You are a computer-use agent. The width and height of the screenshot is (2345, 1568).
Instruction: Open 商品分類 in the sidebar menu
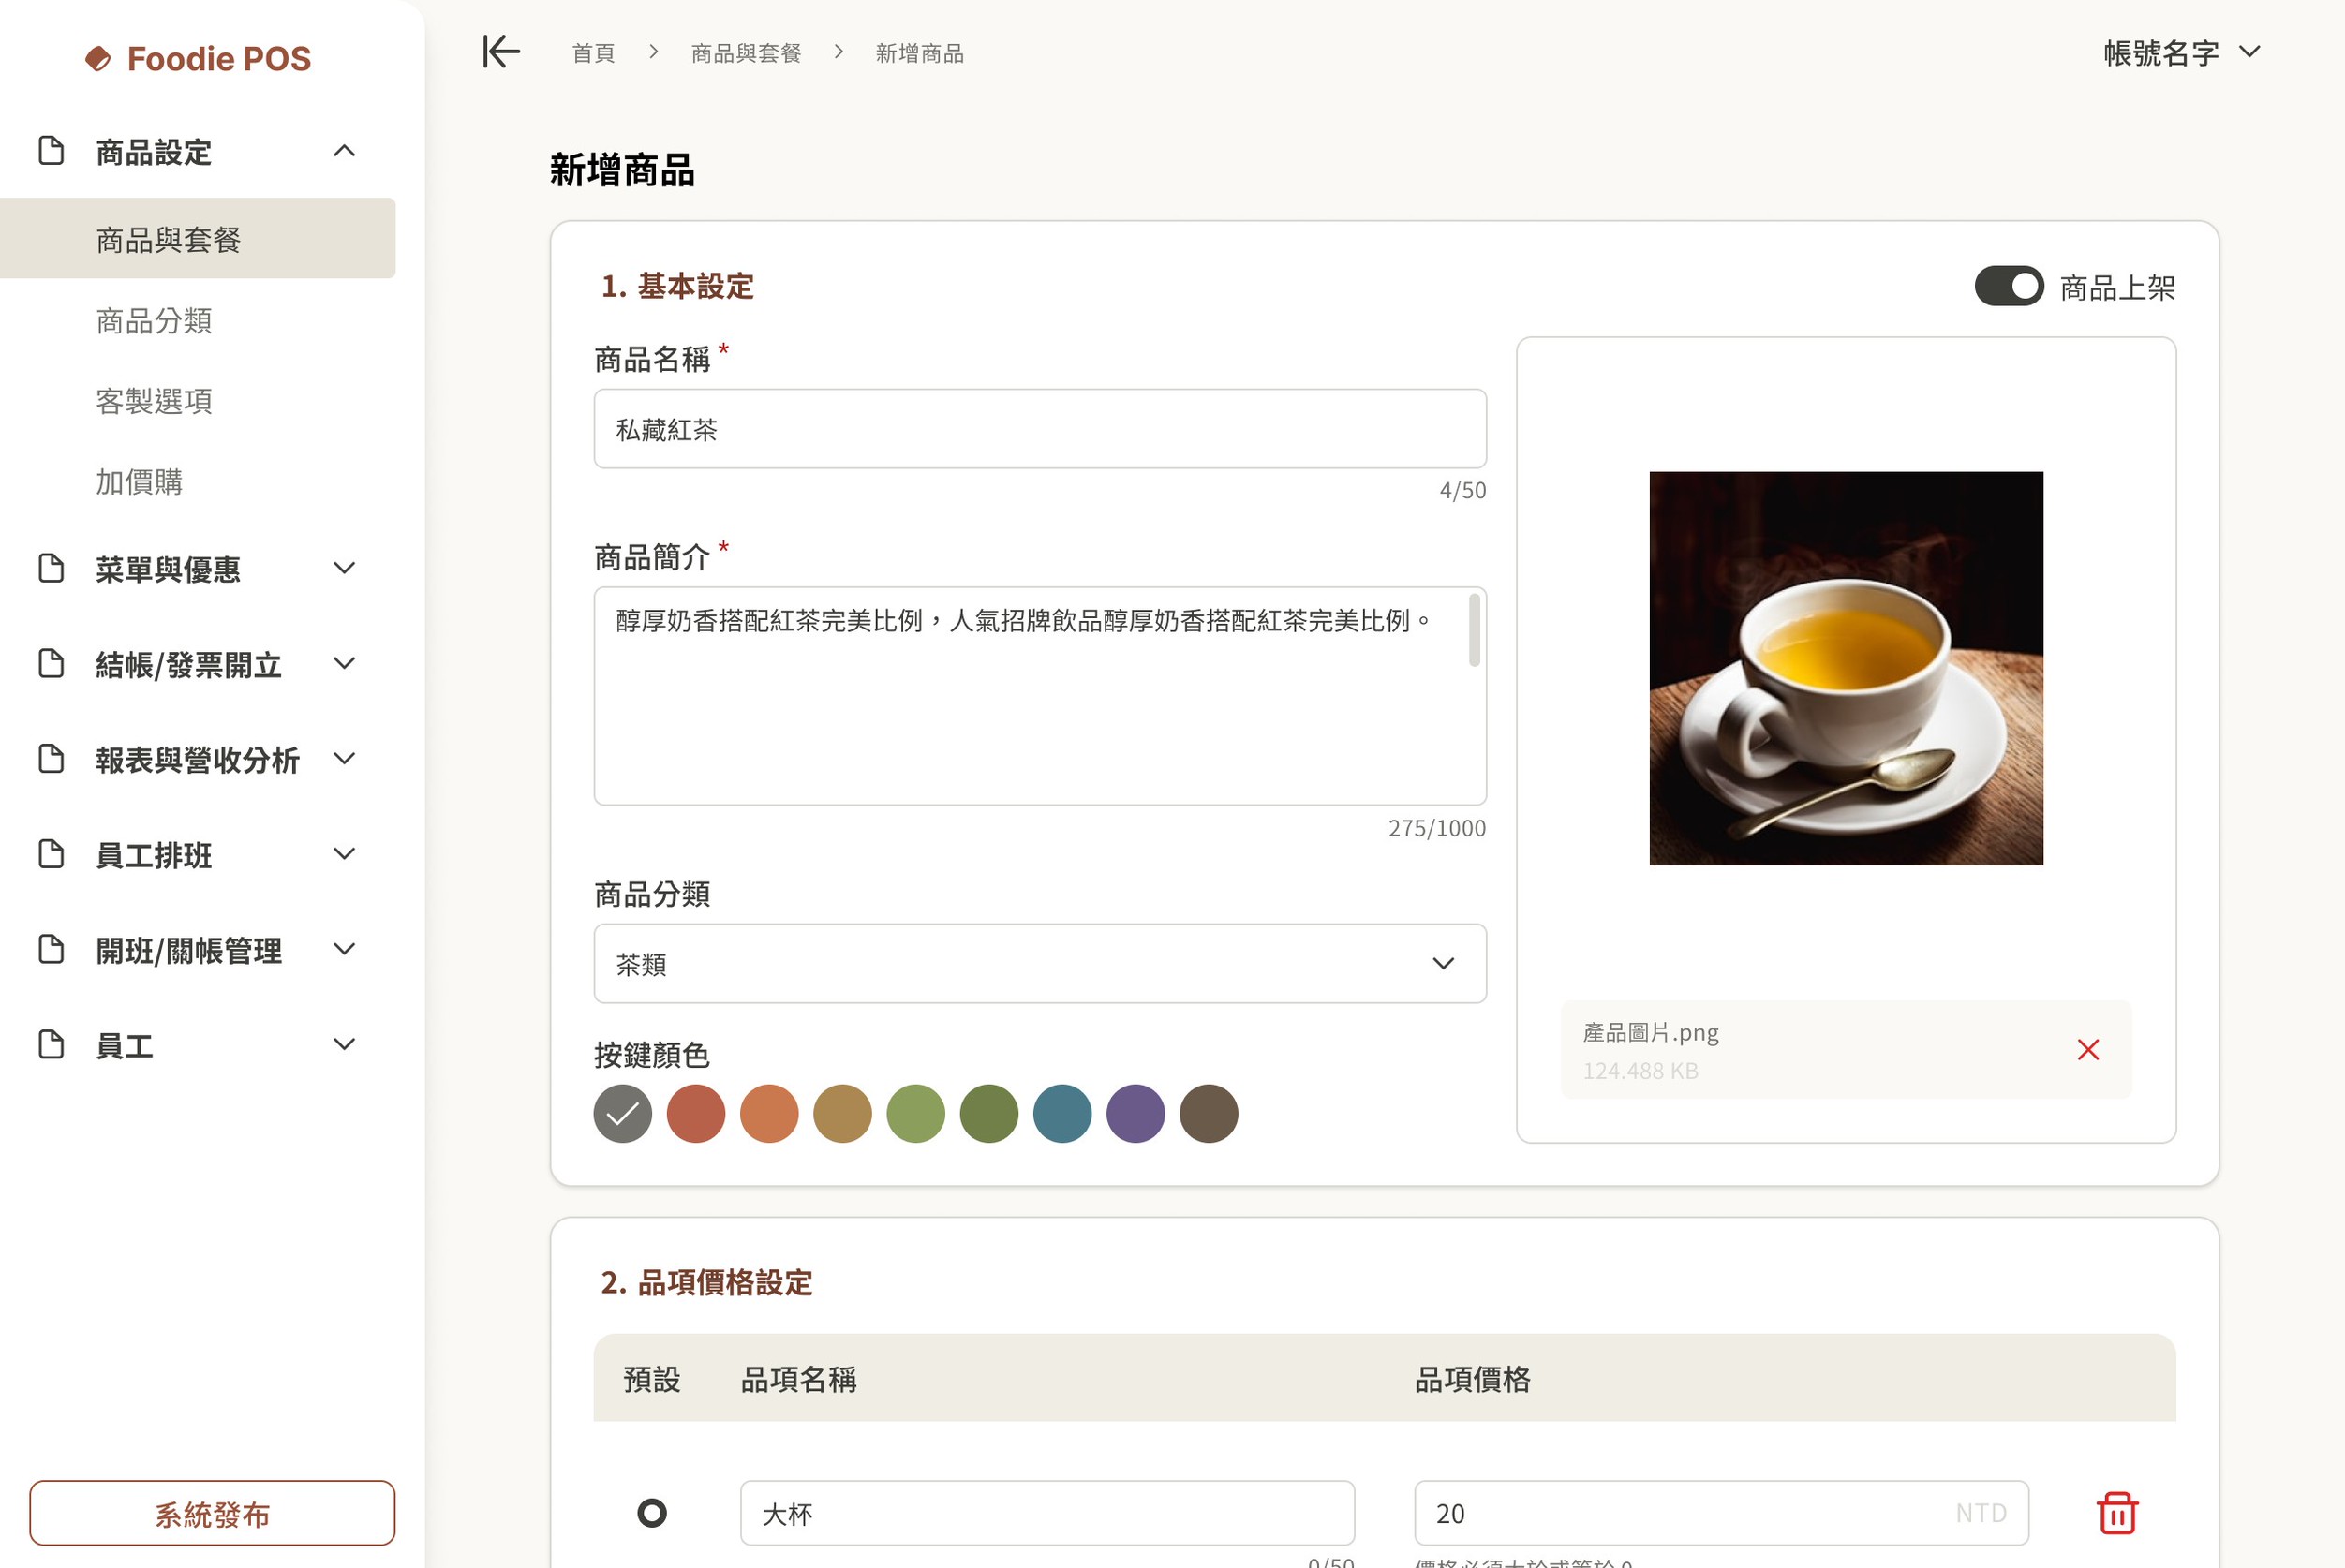[154, 321]
